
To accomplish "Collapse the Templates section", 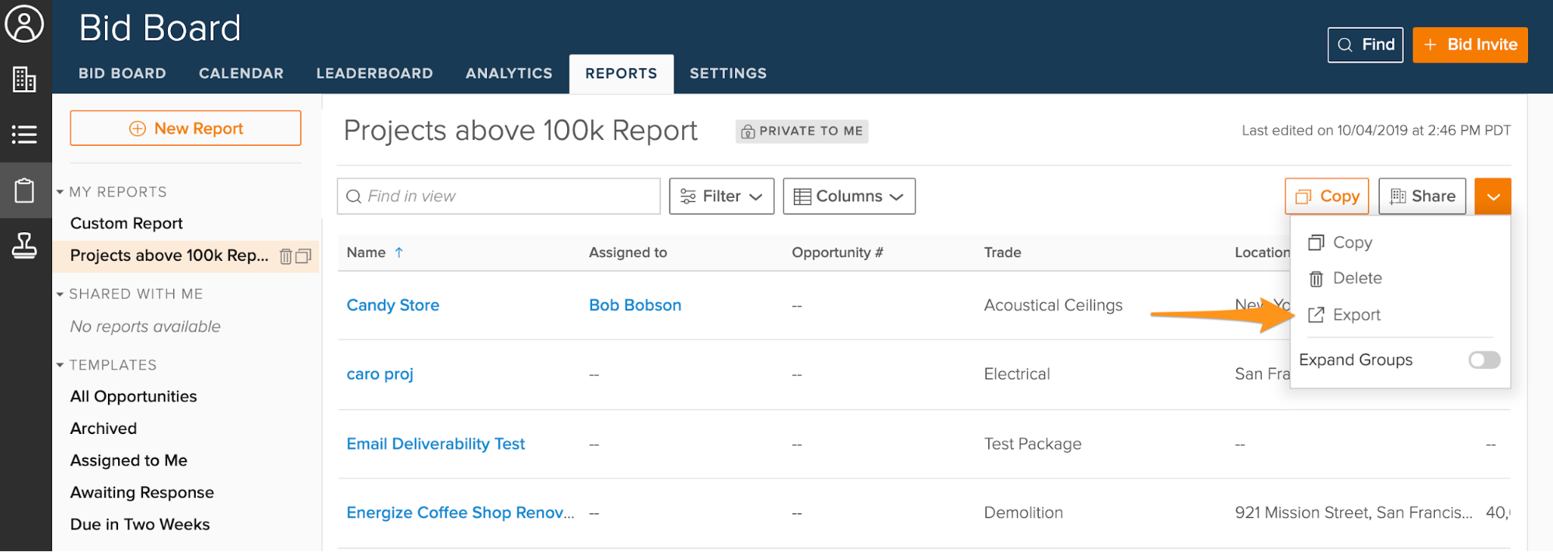I will (60, 365).
